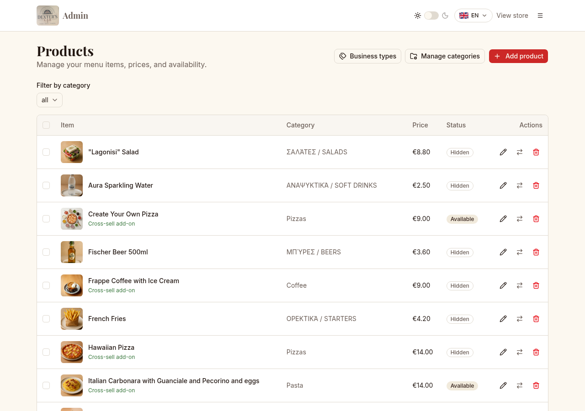The image size is (585, 411).
Task: Click the Italian Carbonara product name
Action: click(x=174, y=381)
